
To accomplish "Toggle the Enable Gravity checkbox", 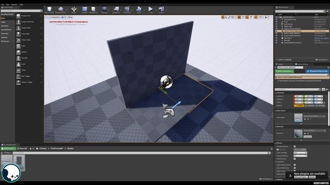I will click(294, 159).
